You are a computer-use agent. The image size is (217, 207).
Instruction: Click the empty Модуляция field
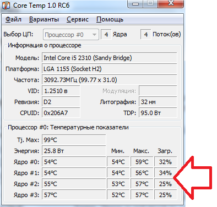[x=158, y=91]
